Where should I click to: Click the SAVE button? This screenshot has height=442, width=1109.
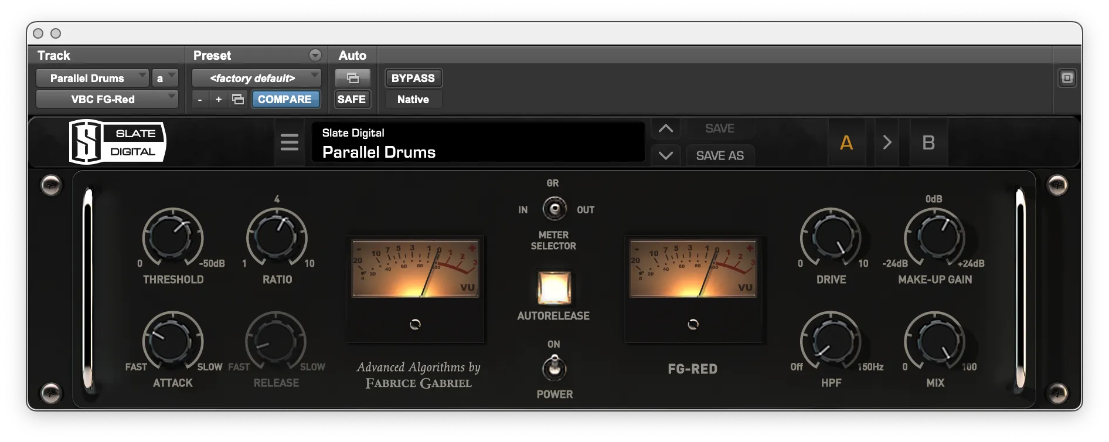tap(720, 128)
